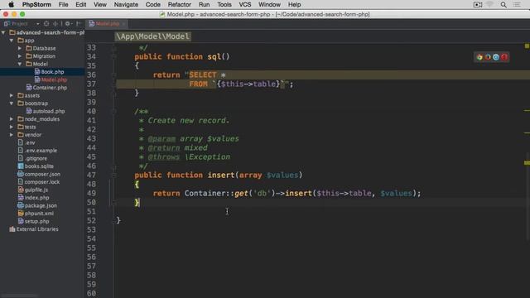
Task: Click scroll-from-source target icon in Project panel
Action: point(46,24)
